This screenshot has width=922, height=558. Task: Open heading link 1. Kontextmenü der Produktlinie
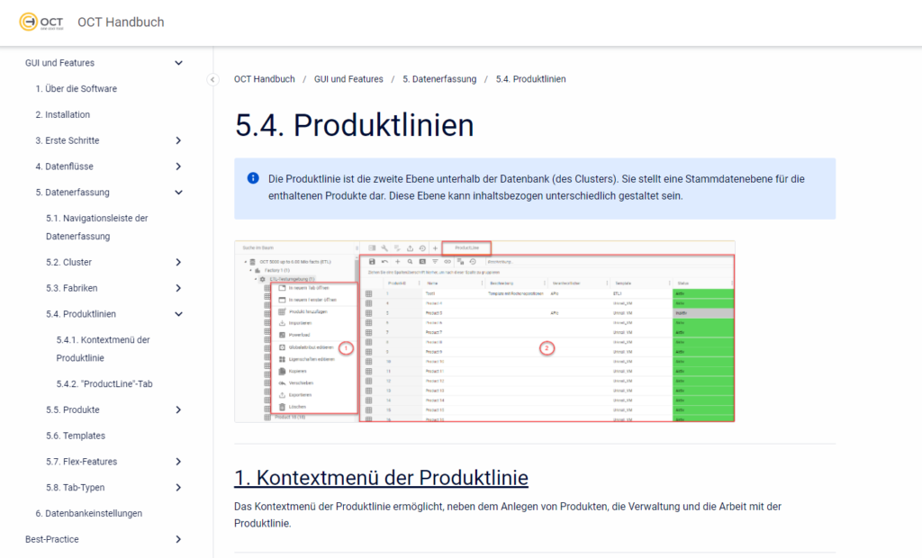pos(381,477)
